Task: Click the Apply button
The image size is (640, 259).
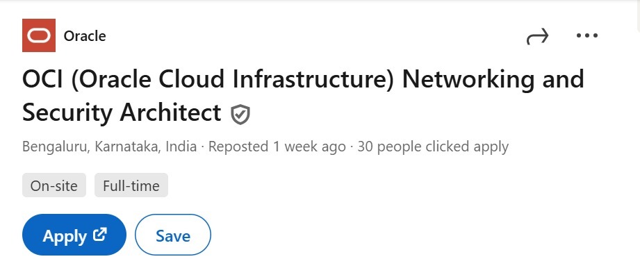Action: point(74,235)
